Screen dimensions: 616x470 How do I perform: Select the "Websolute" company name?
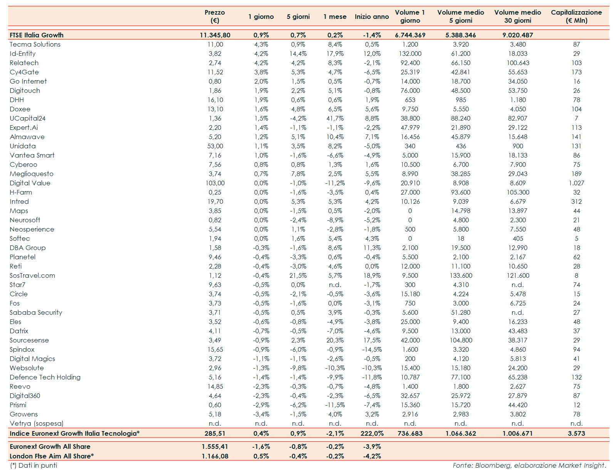[x=27, y=368]
